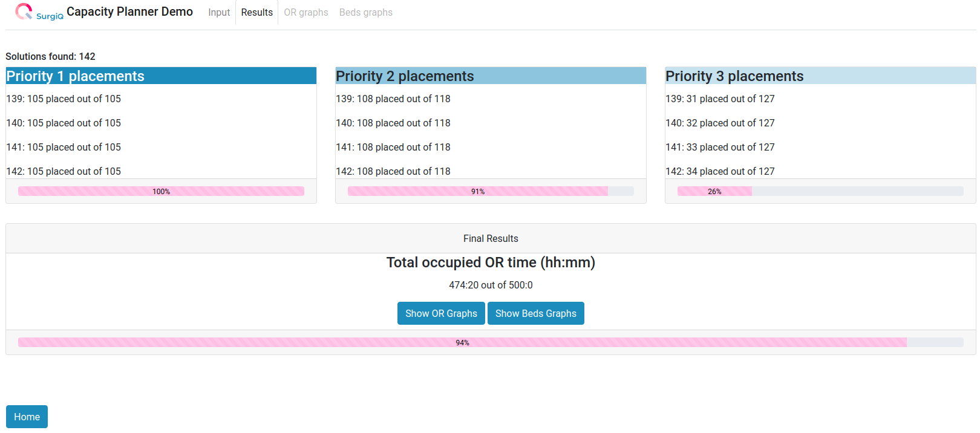Viewport: 980px width, 433px height.
Task: Open the Input tab
Action: tap(219, 12)
